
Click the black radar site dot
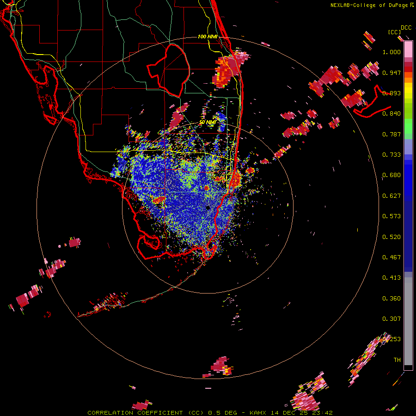pos(208,208)
